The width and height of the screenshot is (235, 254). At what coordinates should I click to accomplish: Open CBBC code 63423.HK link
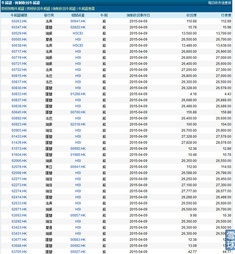click(19, 228)
